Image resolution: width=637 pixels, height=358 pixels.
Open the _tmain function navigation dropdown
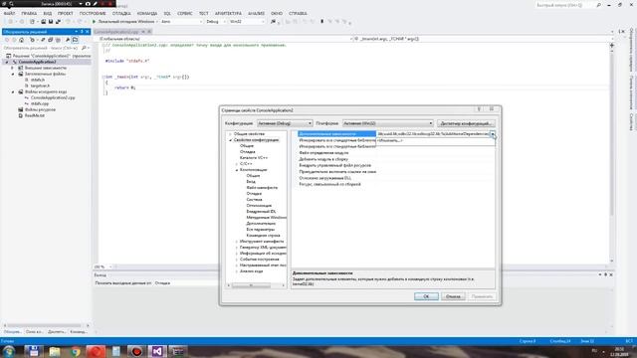coord(484,39)
